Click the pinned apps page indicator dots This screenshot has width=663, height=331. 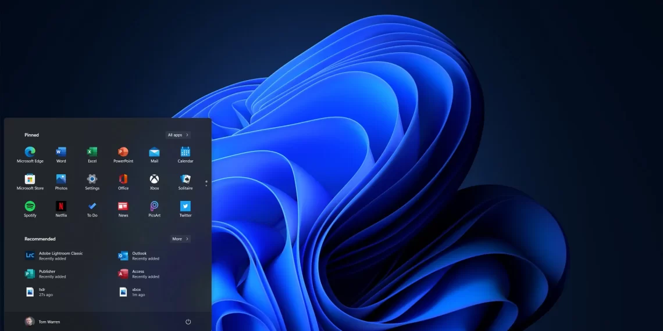[x=206, y=183]
